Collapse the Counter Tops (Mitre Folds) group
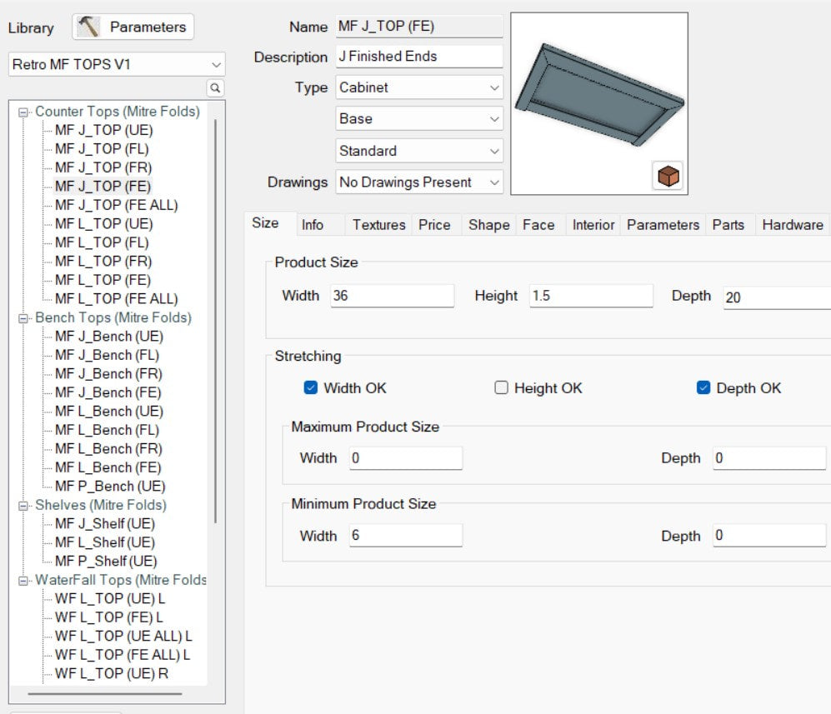 click(23, 112)
